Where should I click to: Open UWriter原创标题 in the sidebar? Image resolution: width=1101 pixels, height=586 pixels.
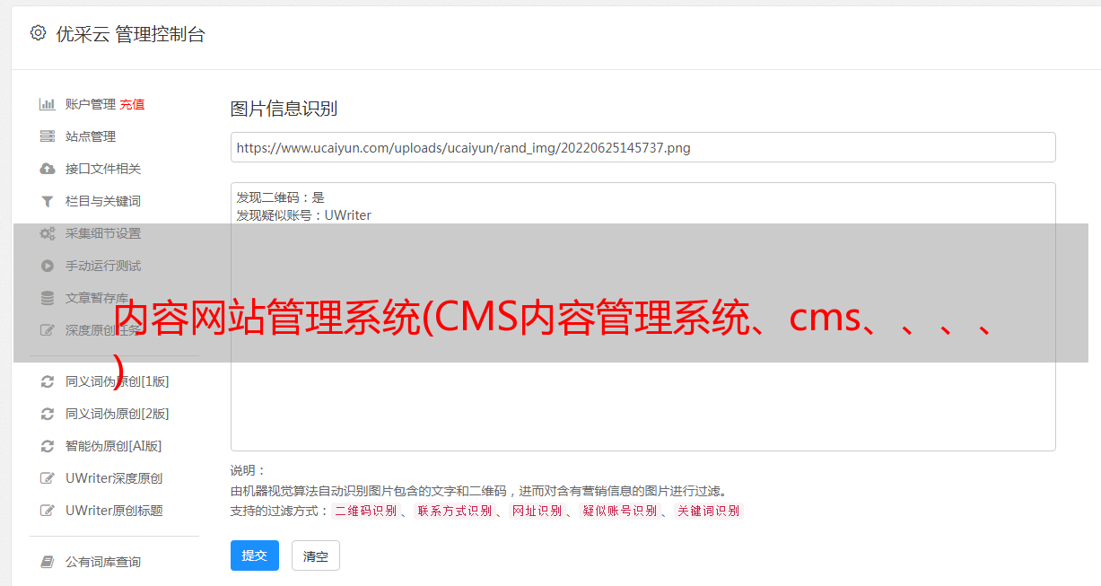(x=114, y=511)
